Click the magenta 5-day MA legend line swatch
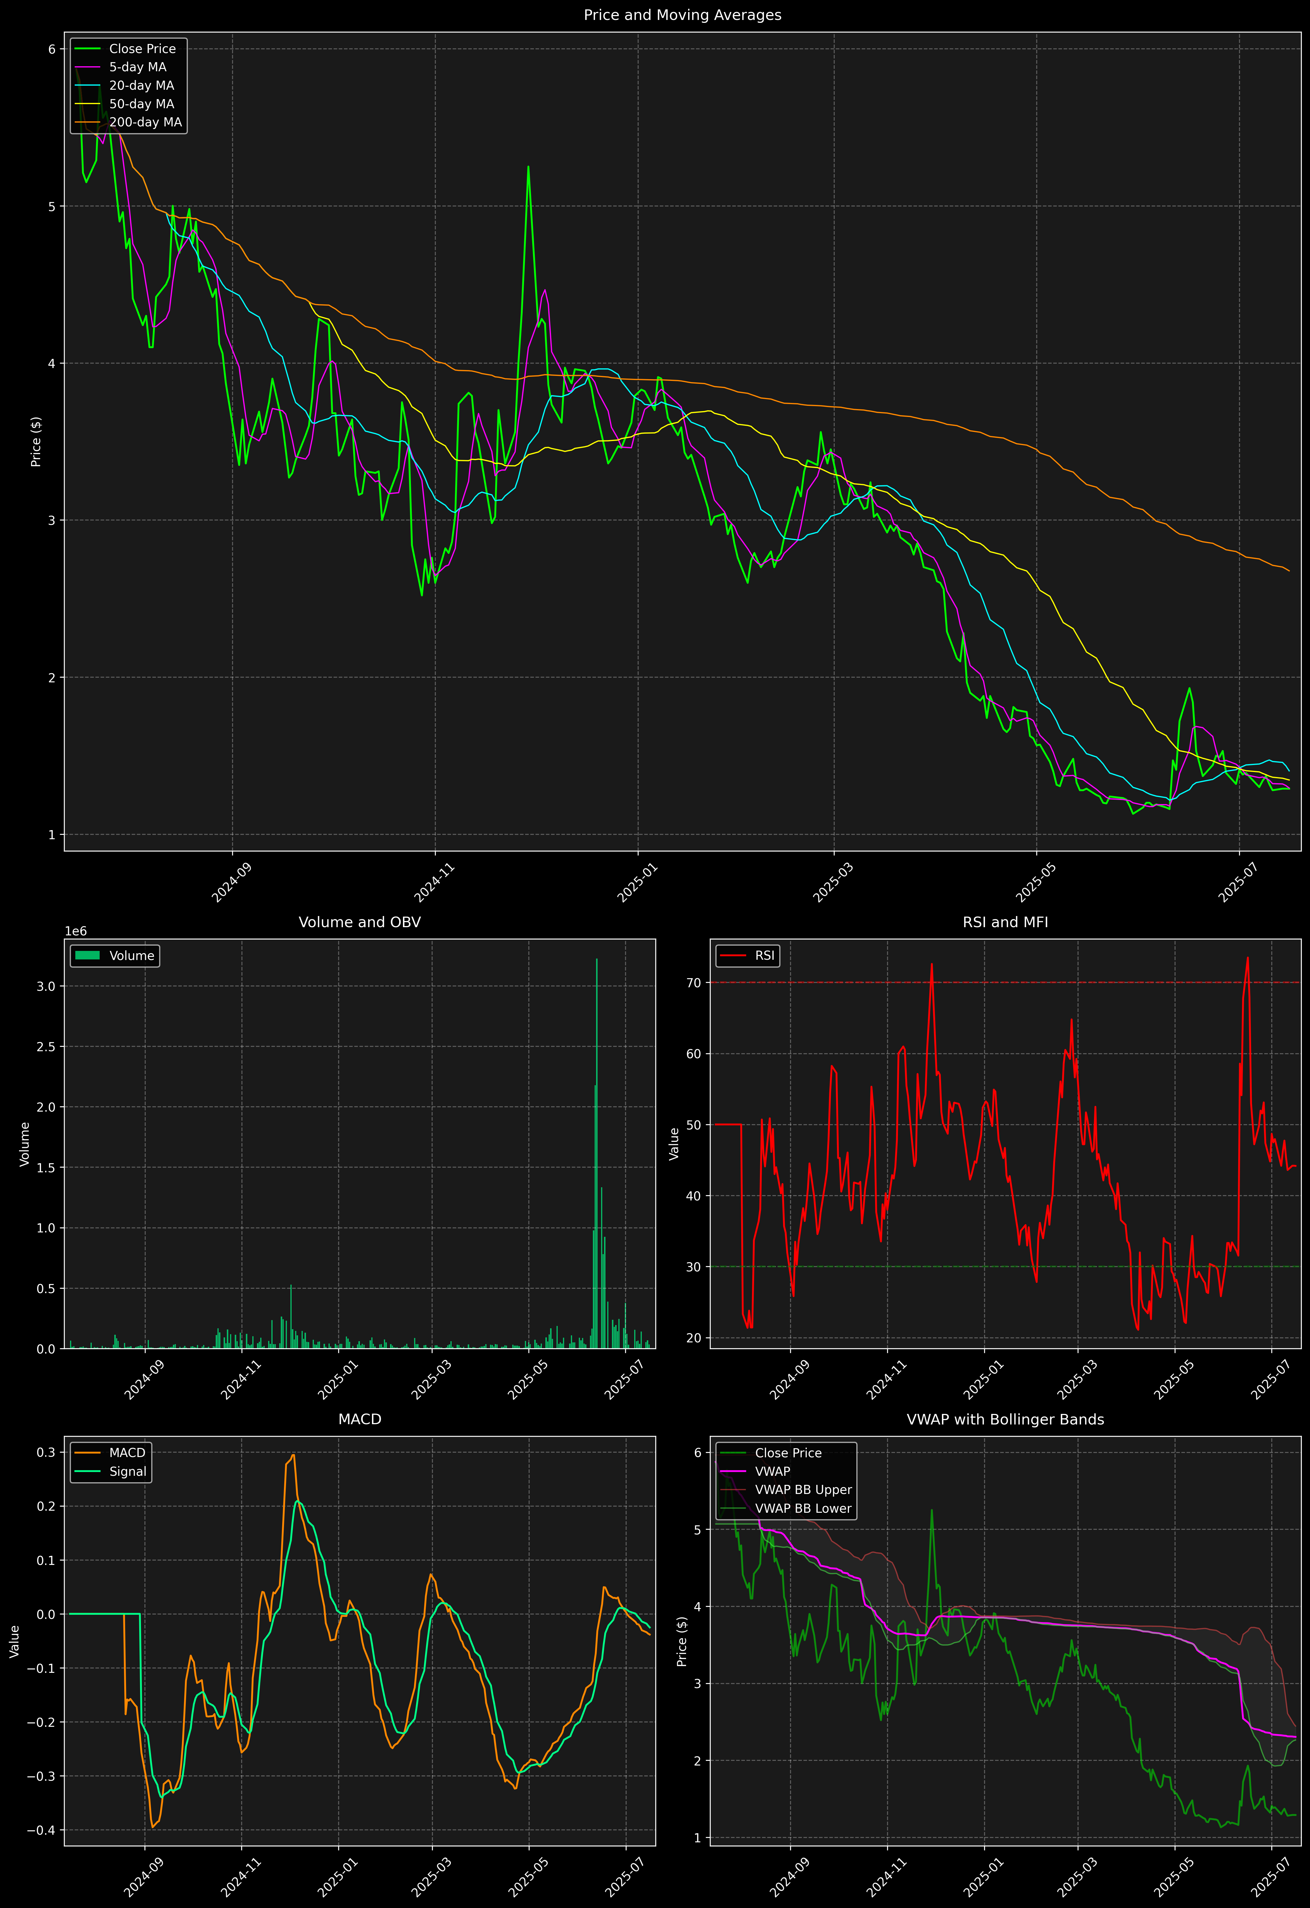Viewport: 1310px width, 1908px height. (87, 67)
